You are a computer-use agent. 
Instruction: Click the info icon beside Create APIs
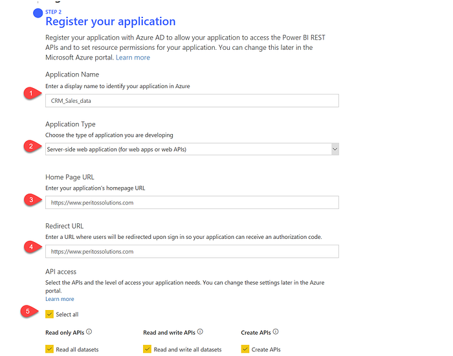pyautogui.click(x=276, y=331)
